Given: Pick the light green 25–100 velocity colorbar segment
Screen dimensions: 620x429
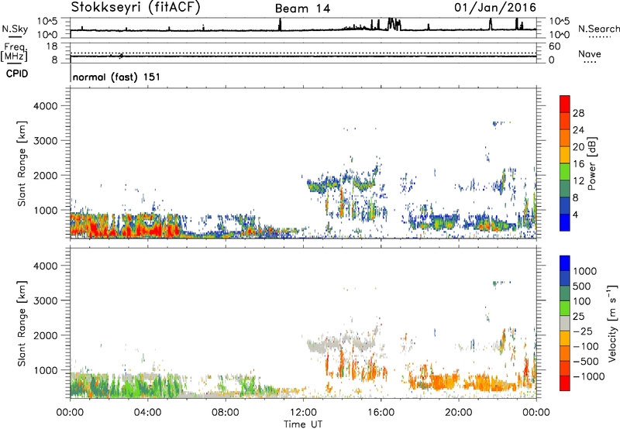Looking at the screenshot, I should [x=565, y=308].
